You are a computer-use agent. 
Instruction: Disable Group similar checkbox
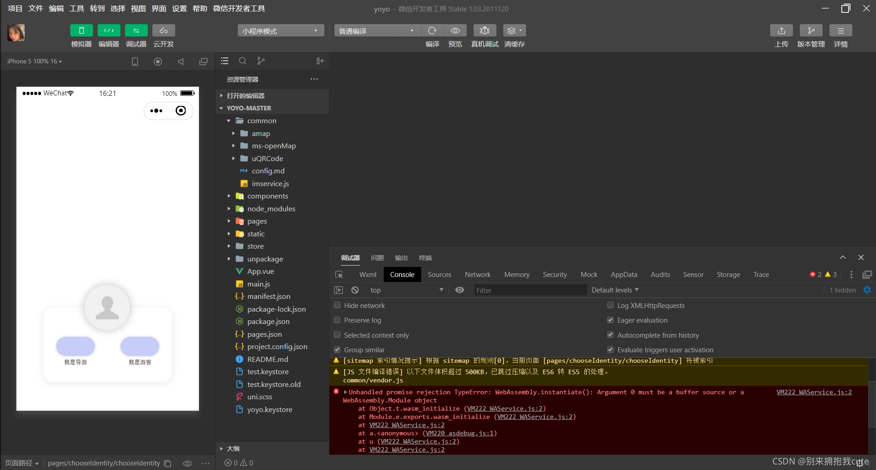pyautogui.click(x=337, y=350)
